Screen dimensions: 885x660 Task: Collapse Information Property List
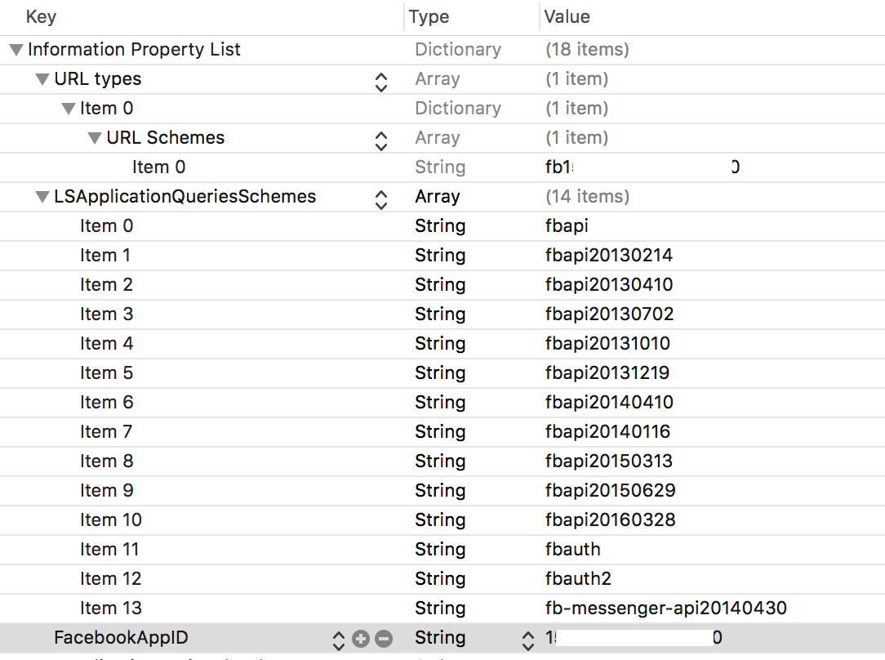point(16,50)
